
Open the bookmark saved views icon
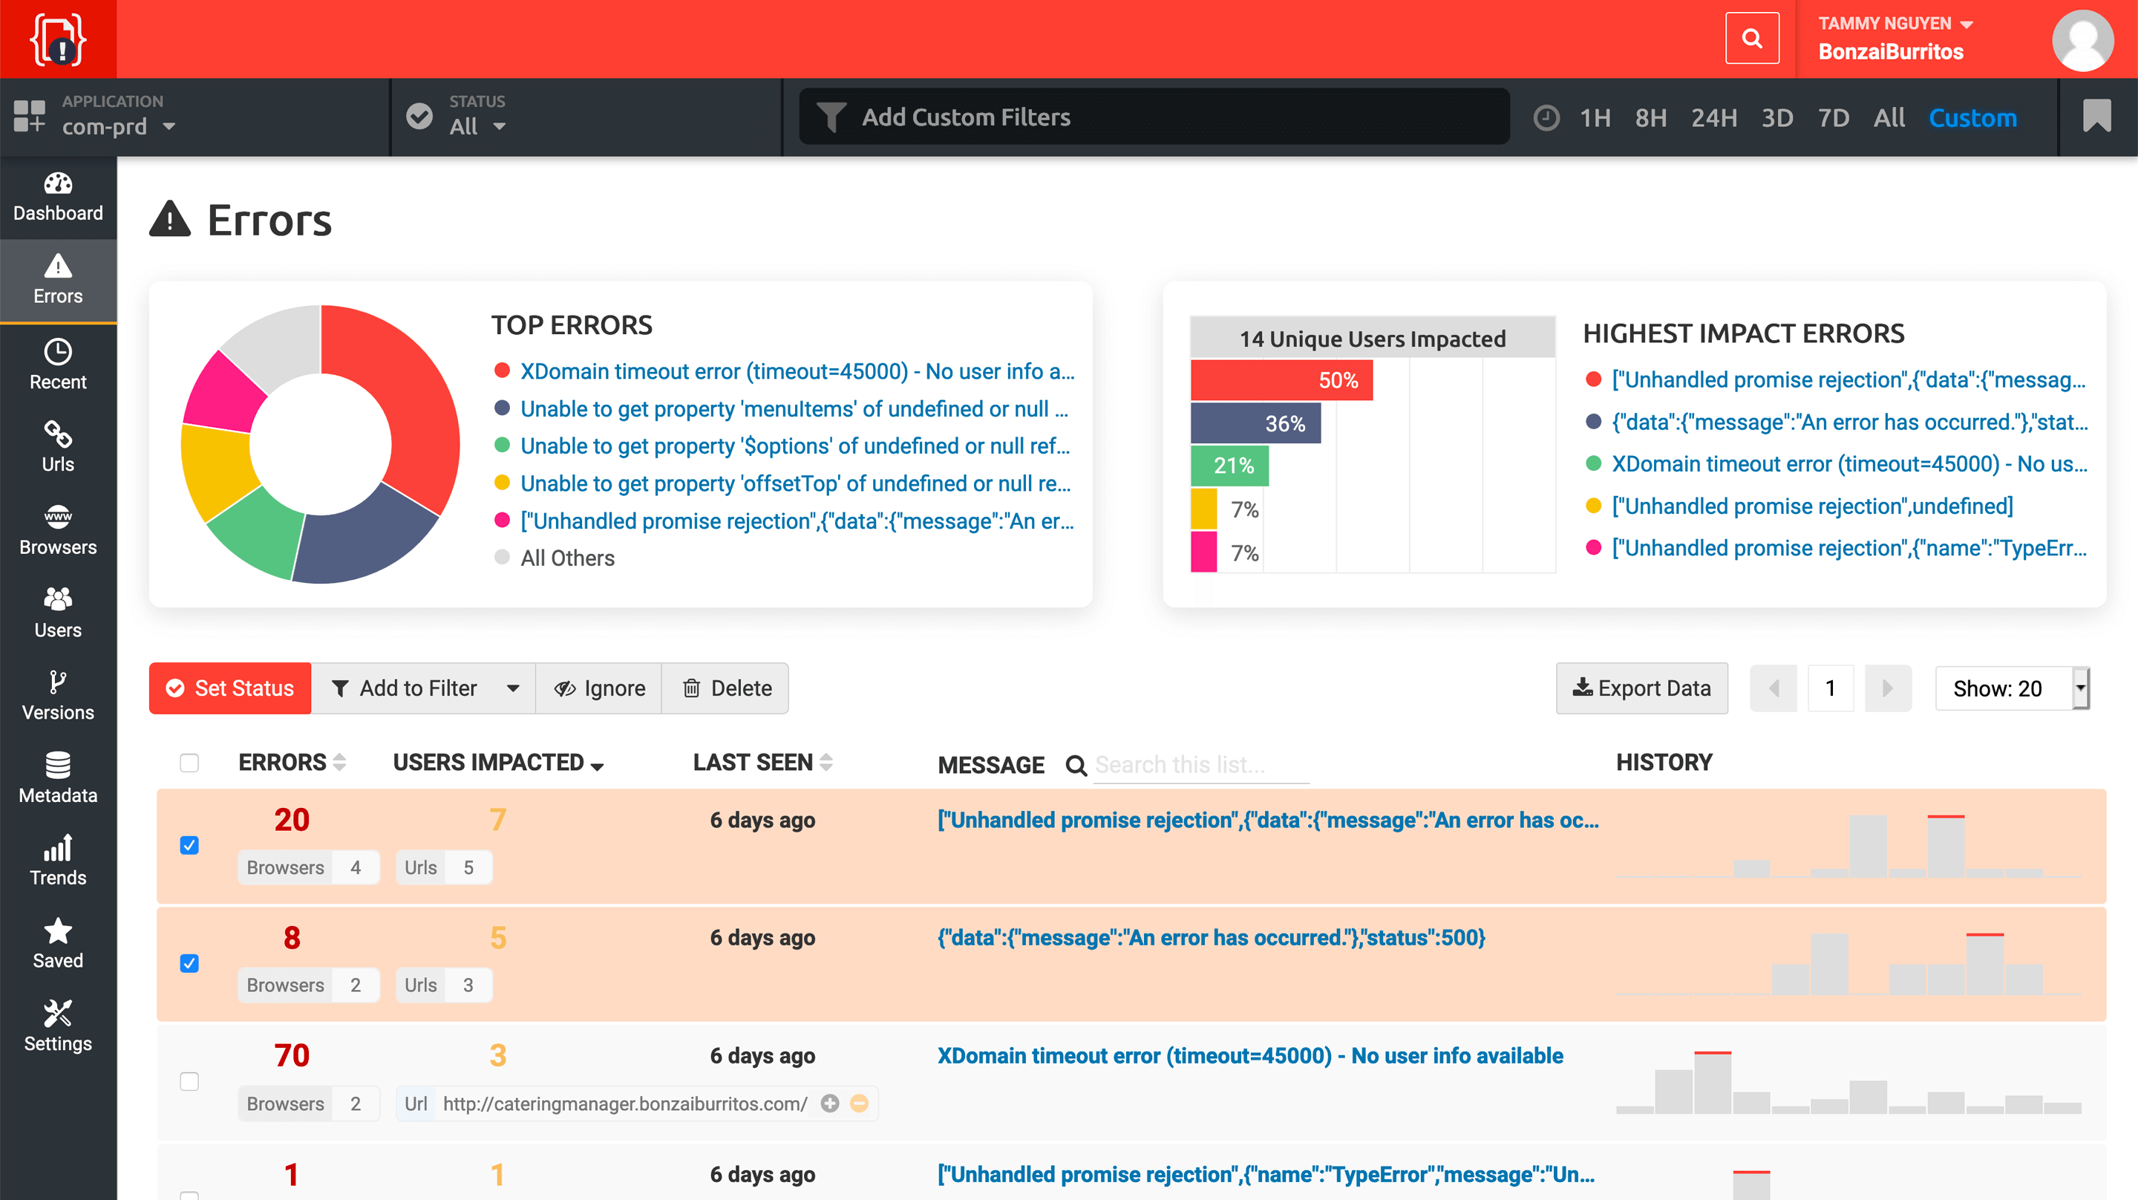pyautogui.click(x=2096, y=117)
